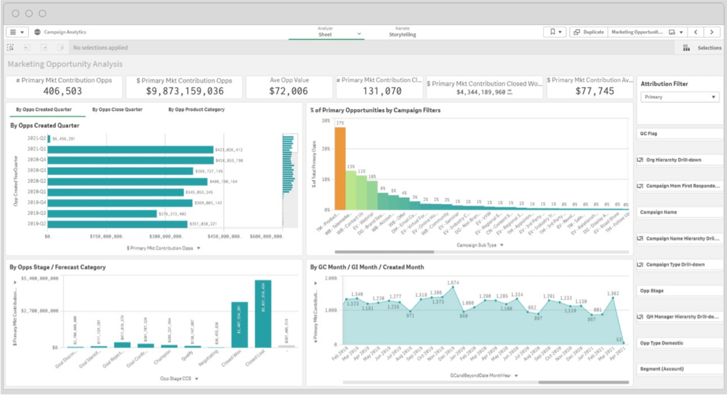Open the Narrate Storytelling view
Screen dimensions: 727x395
402,32
